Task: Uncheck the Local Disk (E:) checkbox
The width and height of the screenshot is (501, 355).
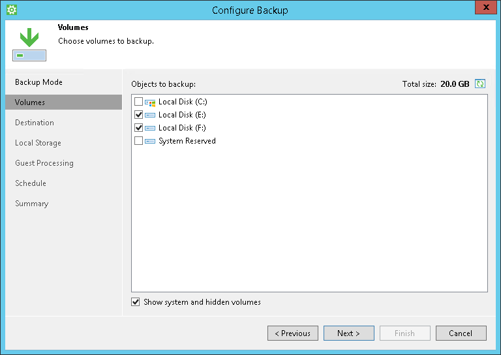Action: click(138, 115)
